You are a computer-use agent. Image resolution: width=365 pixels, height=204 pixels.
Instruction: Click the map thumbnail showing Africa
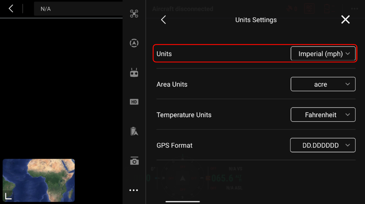pyautogui.click(x=41, y=178)
